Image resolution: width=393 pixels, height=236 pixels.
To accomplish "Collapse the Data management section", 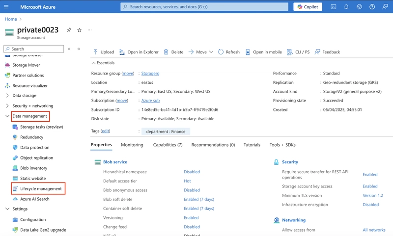I will point(7,116).
